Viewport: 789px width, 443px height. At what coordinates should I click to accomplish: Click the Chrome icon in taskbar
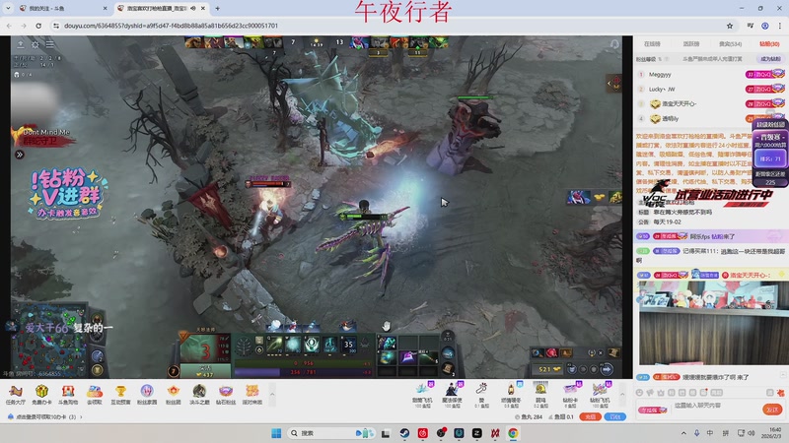(513, 433)
